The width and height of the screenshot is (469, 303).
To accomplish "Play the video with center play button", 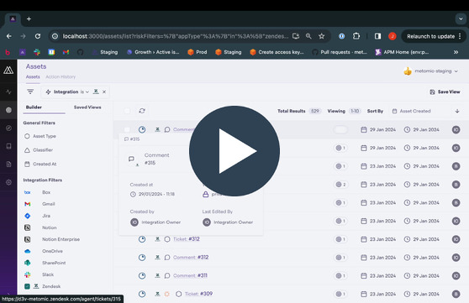I will [234, 151].
